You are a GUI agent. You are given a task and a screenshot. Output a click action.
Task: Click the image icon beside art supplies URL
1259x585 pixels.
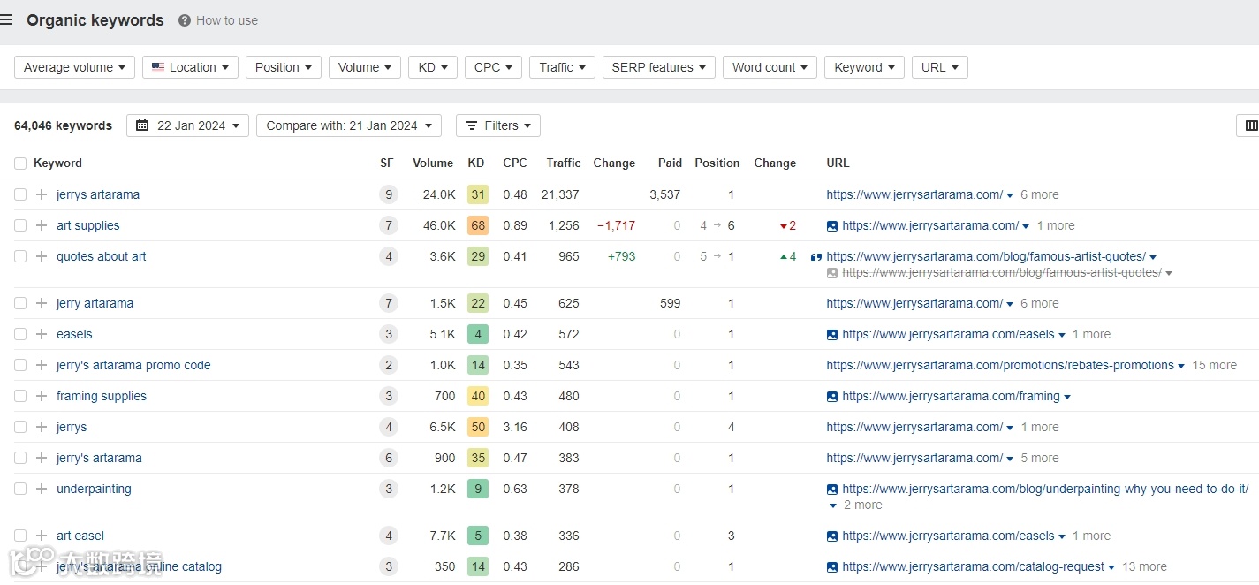[x=832, y=225]
